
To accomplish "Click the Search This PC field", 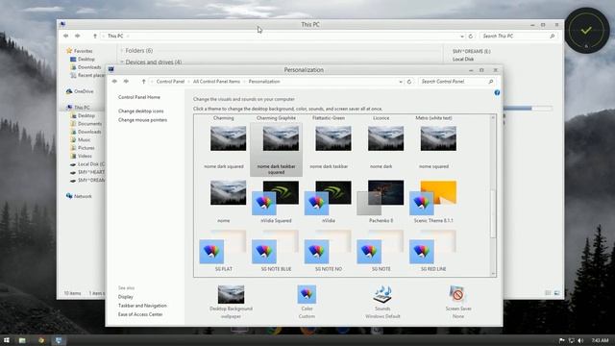I will (x=518, y=37).
